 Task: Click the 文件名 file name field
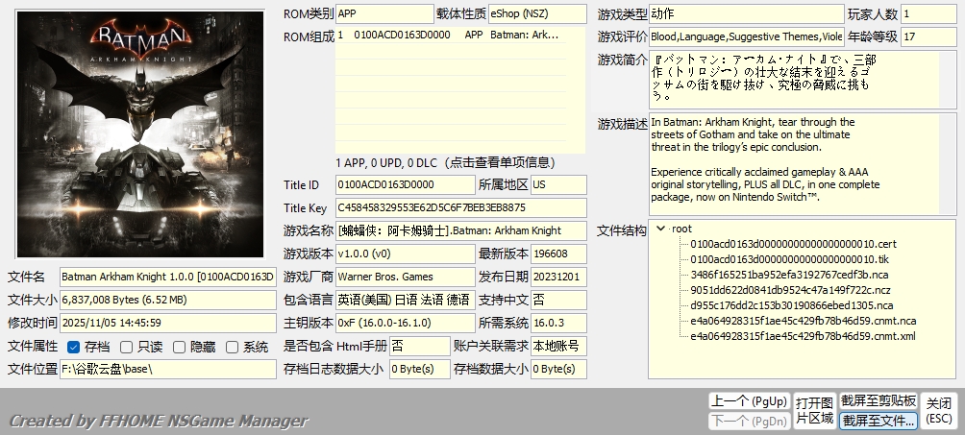tap(168, 277)
